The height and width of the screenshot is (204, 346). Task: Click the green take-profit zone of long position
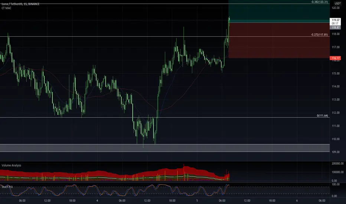[279, 11]
